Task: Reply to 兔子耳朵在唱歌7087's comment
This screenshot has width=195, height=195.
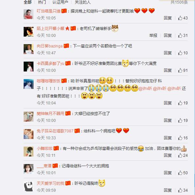Action: click(168, 138)
